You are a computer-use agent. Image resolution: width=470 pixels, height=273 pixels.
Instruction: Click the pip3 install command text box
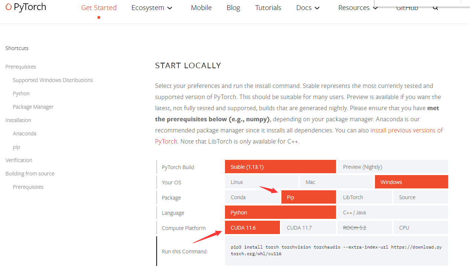[x=336, y=251]
